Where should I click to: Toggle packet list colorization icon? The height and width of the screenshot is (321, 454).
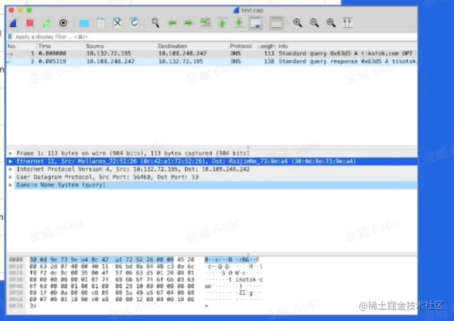pos(276,23)
